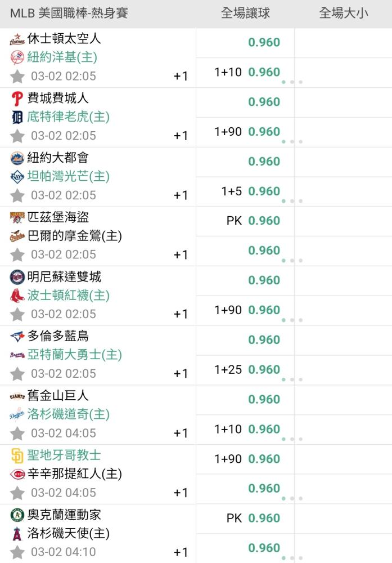Select the 全場大小 column header
This screenshot has width=392, height=563.
(x=344, y=14)
